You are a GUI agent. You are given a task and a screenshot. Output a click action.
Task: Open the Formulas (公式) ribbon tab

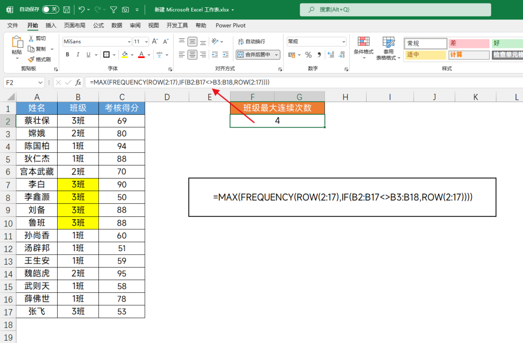pyautogui.click(x=98, y=26)
